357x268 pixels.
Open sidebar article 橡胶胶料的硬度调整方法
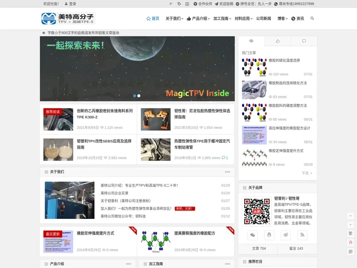point(288,106)
